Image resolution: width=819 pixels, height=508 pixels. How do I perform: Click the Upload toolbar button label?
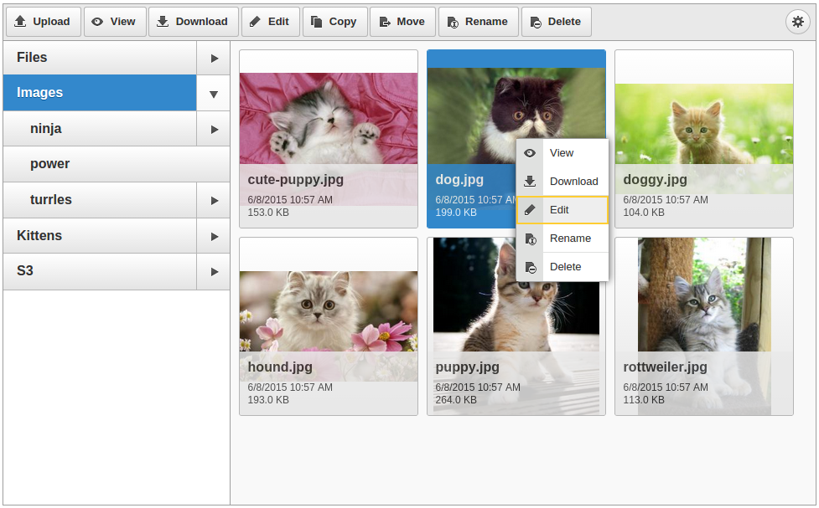(x=51, y=22)
